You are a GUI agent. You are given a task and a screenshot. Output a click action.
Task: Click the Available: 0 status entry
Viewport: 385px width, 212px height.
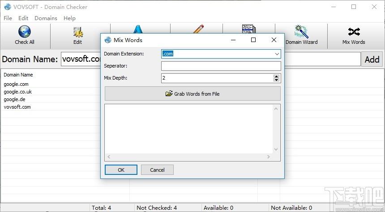pos(218,208)
